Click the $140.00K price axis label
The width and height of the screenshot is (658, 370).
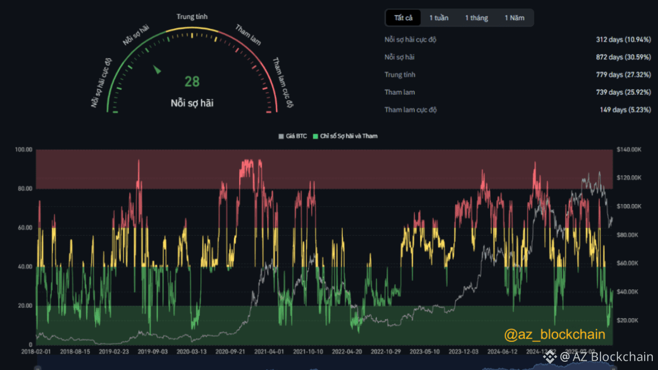tap(630, 150)
